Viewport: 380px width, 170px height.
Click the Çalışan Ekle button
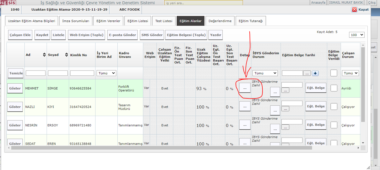click(x=20, y=35)
